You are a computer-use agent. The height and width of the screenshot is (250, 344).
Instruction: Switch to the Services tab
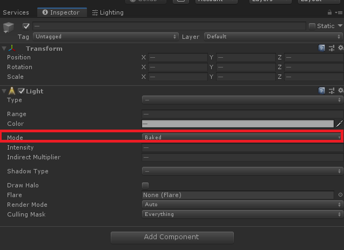point(16,12)
